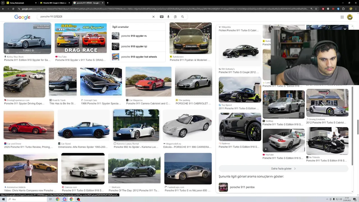The width and height of the screenshot is (359, 202).
Task: Open RM Sotheby's black Turbo S Coupé thumbnail
Action: pos(240,50)
